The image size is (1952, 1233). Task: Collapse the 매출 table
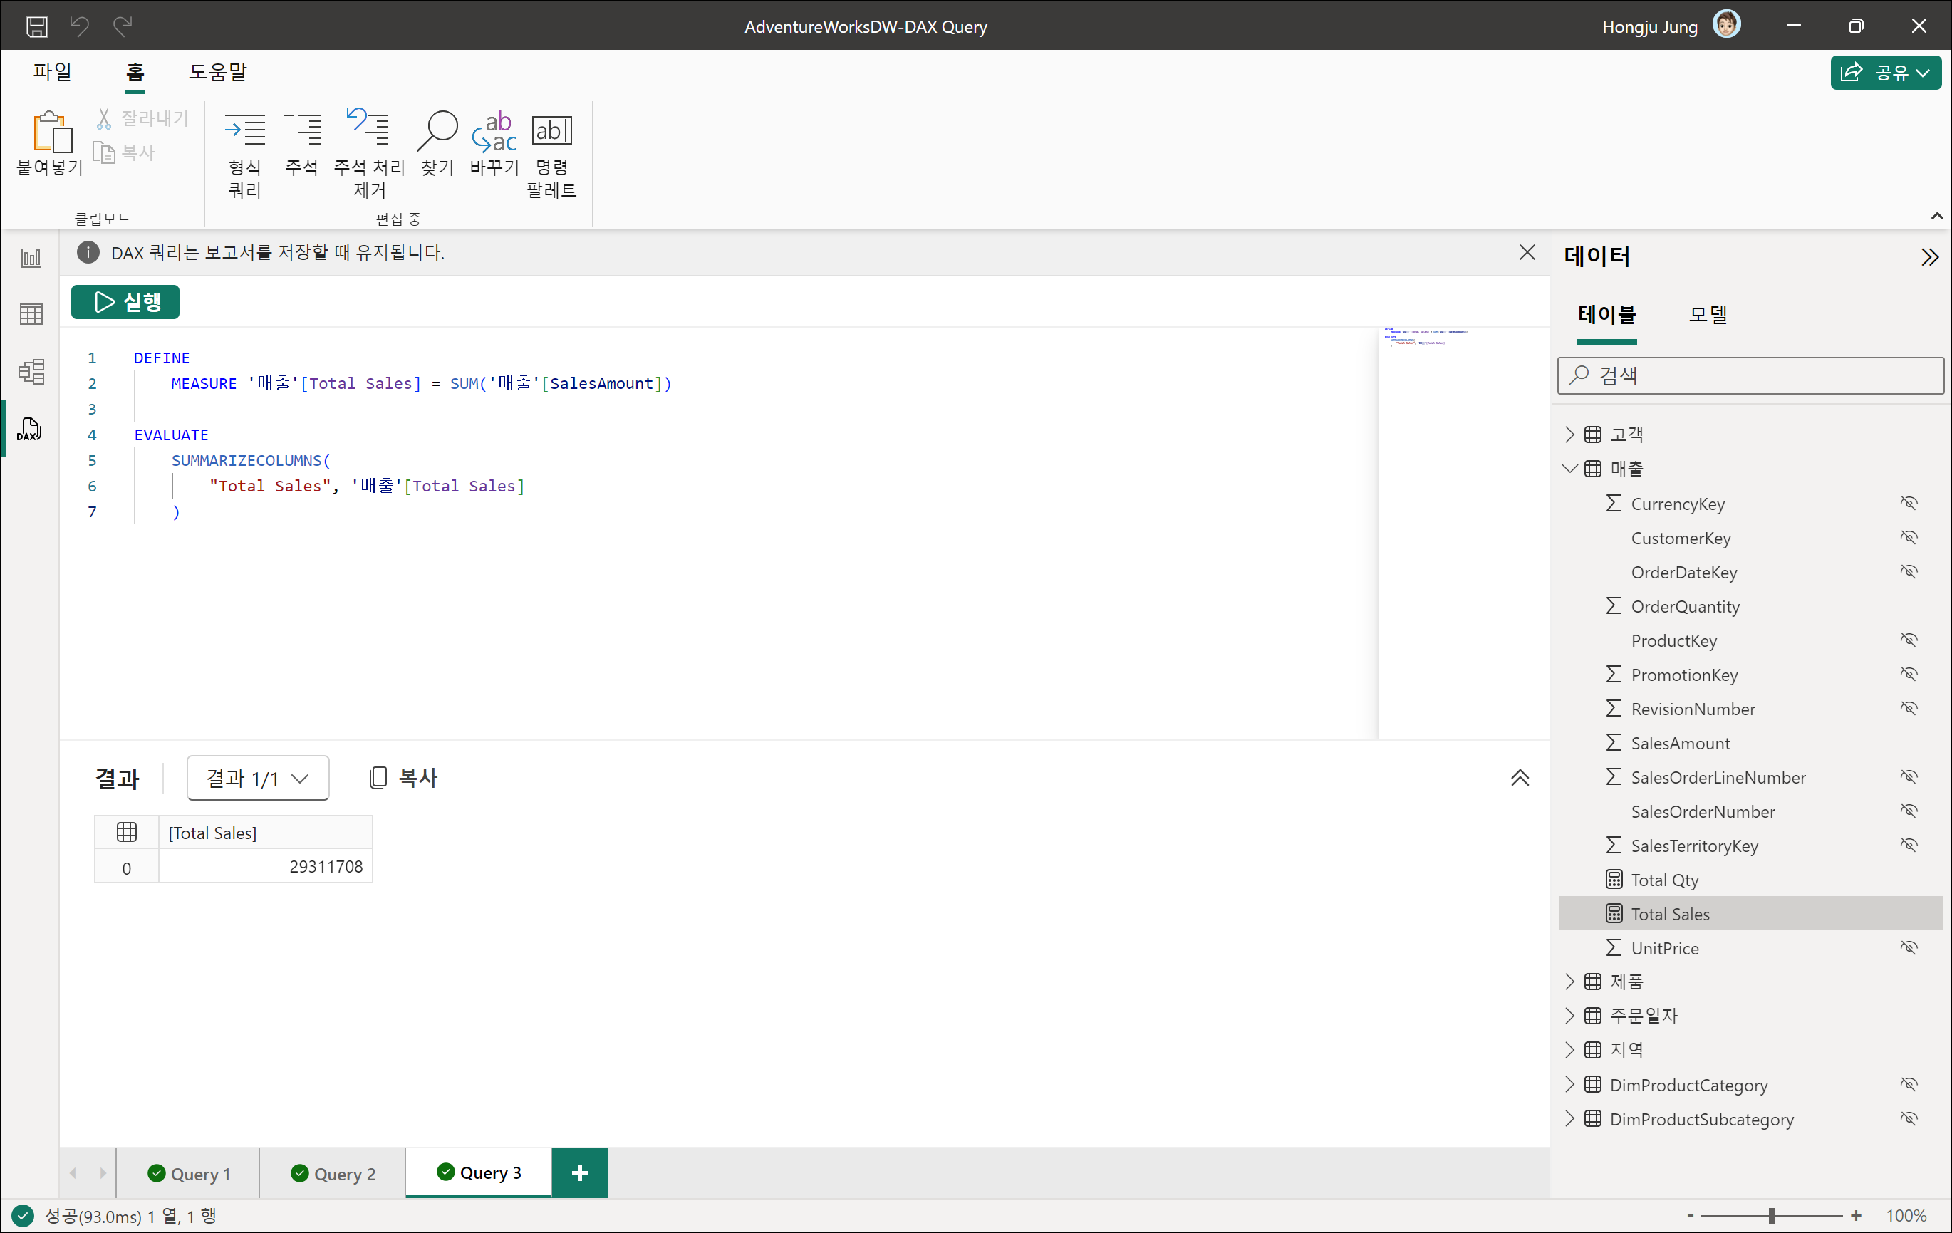coord(1569,469)
